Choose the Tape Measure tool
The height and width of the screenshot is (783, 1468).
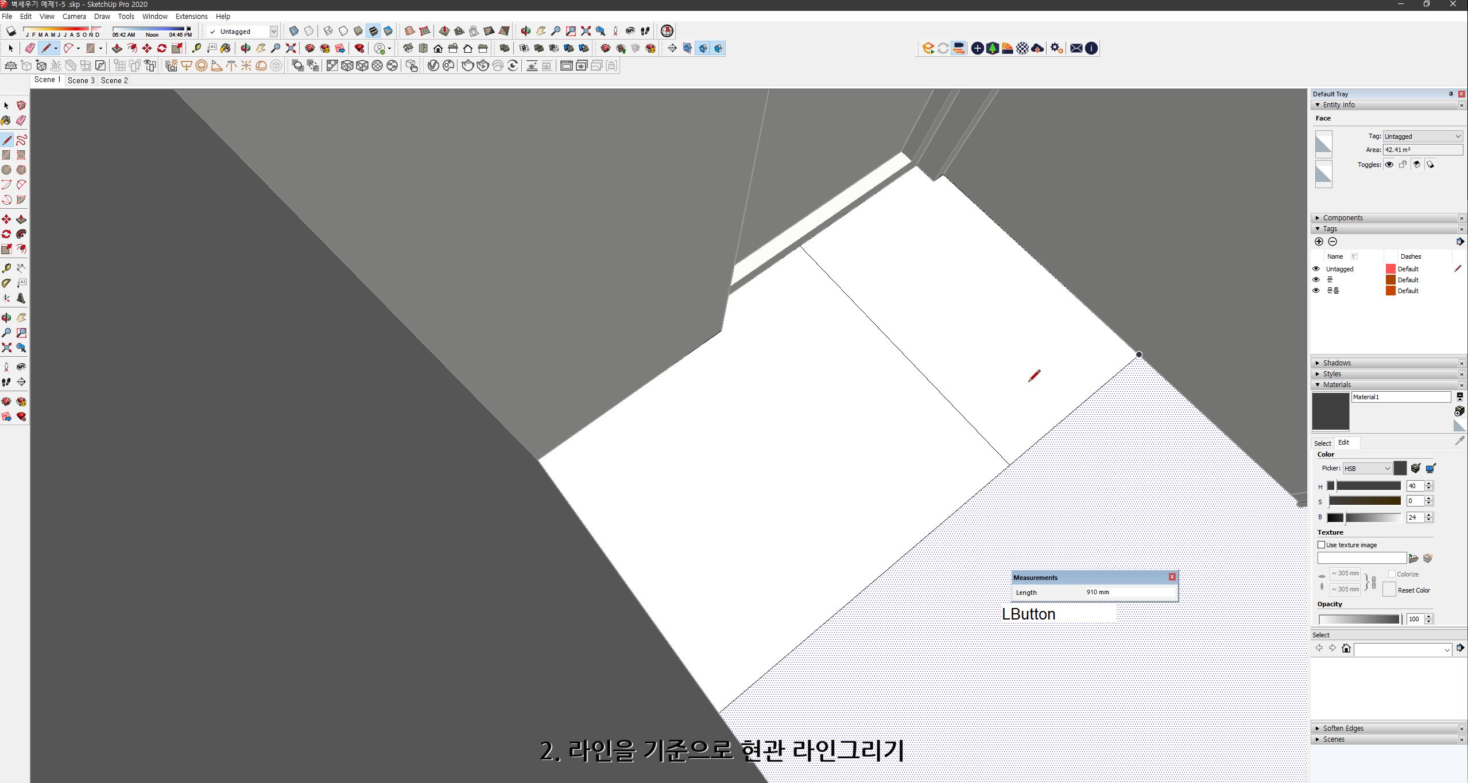click(7, 267)
